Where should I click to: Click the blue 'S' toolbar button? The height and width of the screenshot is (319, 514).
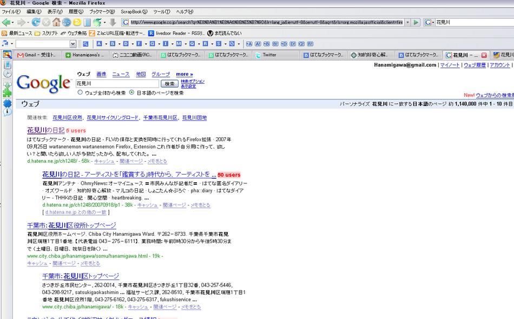(x=219, y=44)
